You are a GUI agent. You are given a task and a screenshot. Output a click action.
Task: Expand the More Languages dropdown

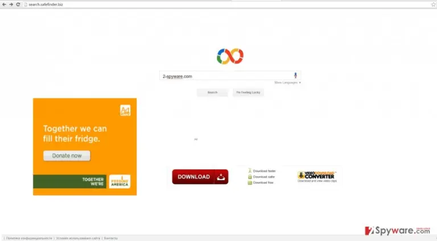[x=287, y=82]
